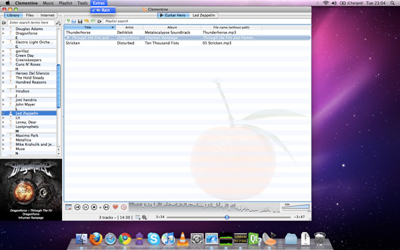The height and width of the screenshot is (250, 400).
Task: Sort by the Title column header
Action: coord(90,27)
